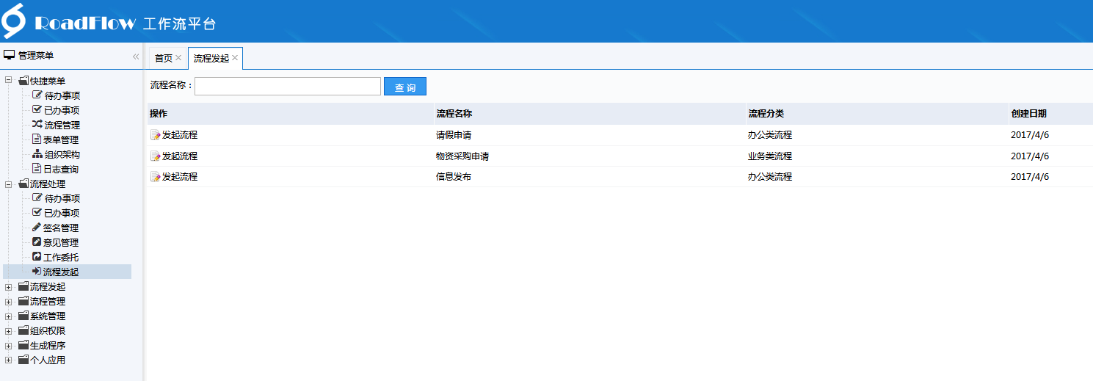
Task: Click the 2017/4/6 date in 请假申请 row
Action: pyautogui.click(x=1030, y=135)
